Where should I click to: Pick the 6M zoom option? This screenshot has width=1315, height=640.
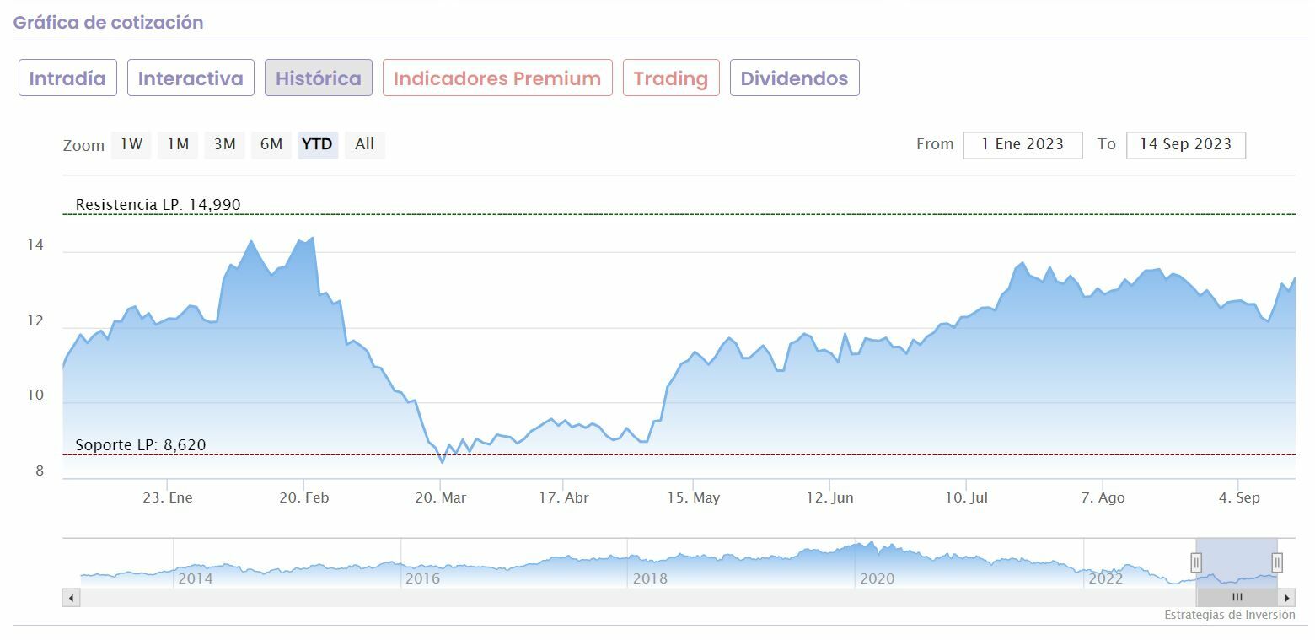[271, 144]
